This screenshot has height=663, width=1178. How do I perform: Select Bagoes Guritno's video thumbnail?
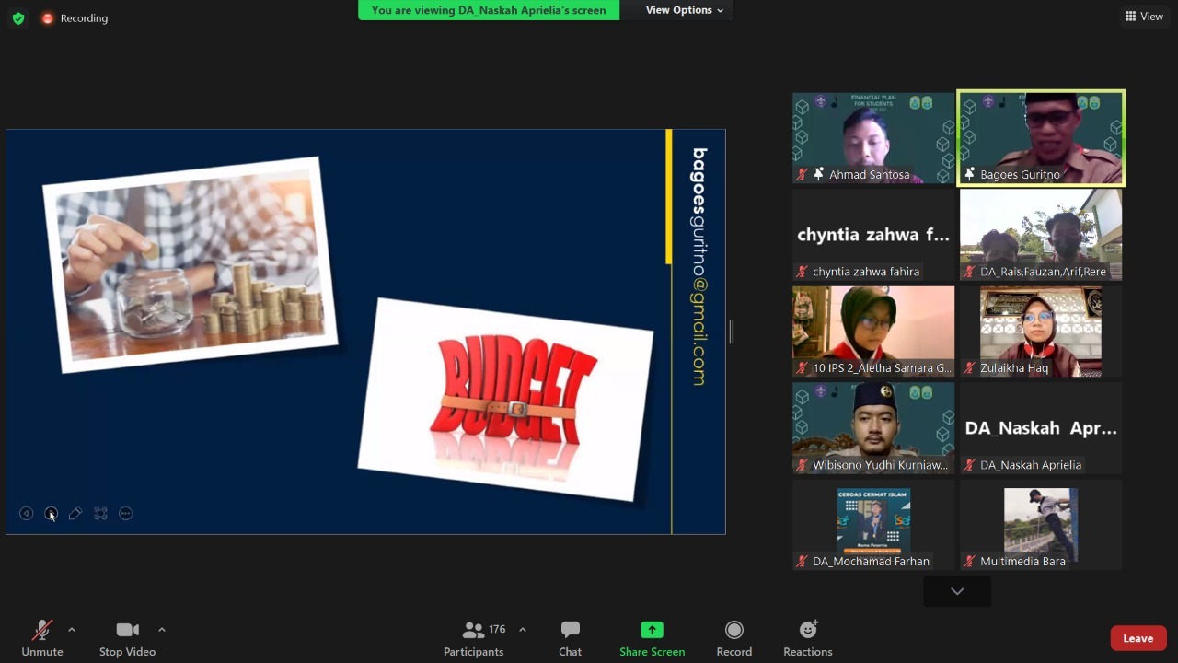coord(1041,138)
